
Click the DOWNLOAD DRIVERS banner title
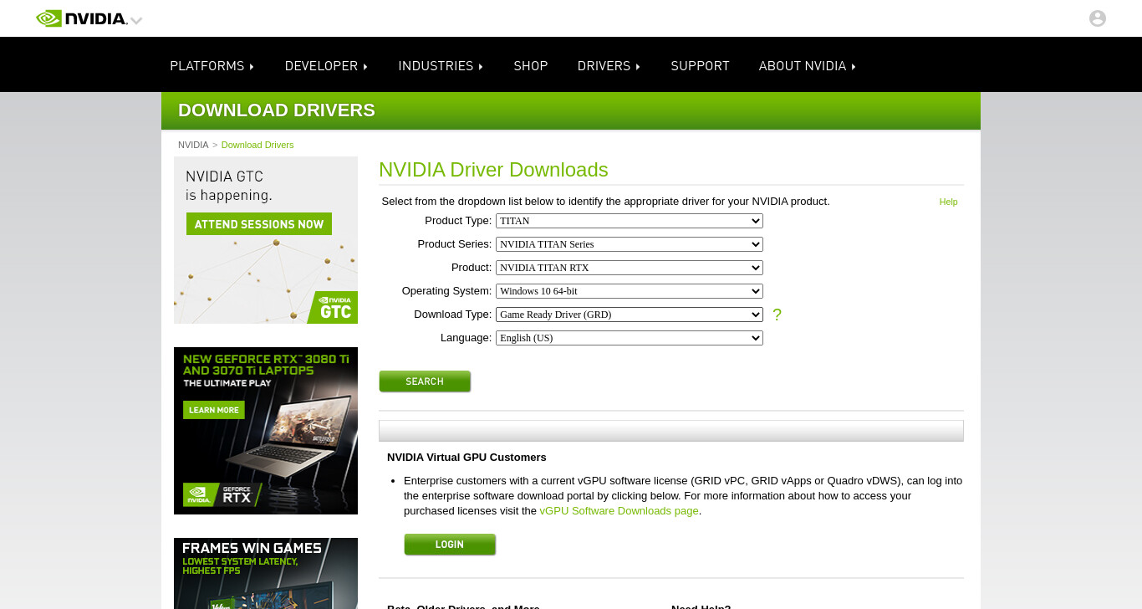coord(277,110)
